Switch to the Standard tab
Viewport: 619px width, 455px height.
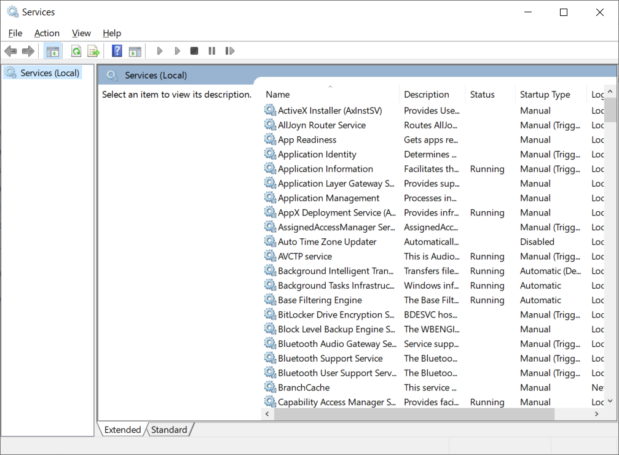169,429
